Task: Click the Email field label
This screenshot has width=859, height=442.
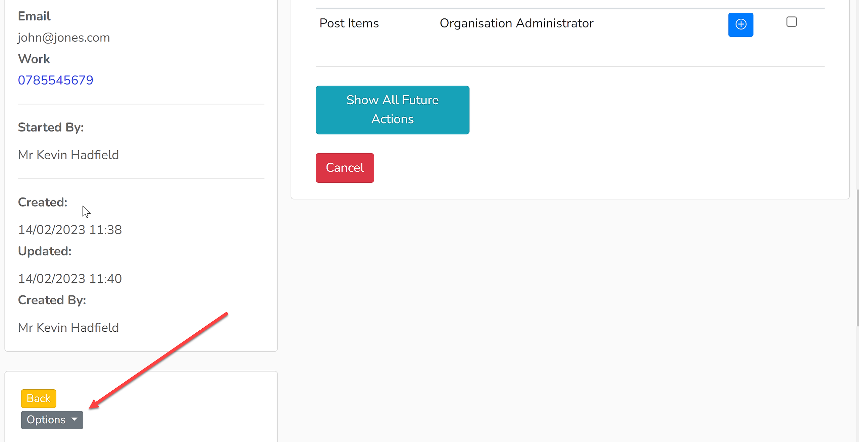Action: [x=34, y=16]
